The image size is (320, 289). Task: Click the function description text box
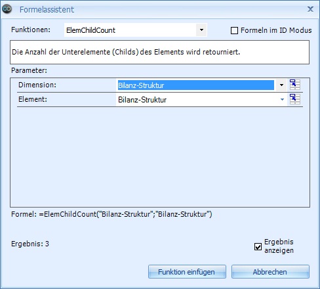pyautogui.click(x=159, y=52)
